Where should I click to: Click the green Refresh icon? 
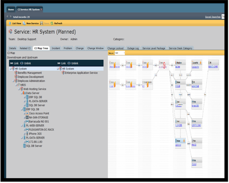[x=52, y=23]
